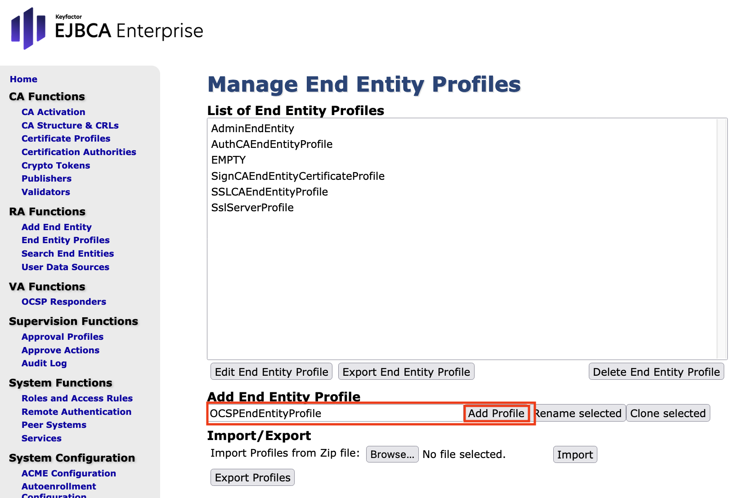Open the Home link in sidebar
The image size is (744, 498).
[23, 79]
